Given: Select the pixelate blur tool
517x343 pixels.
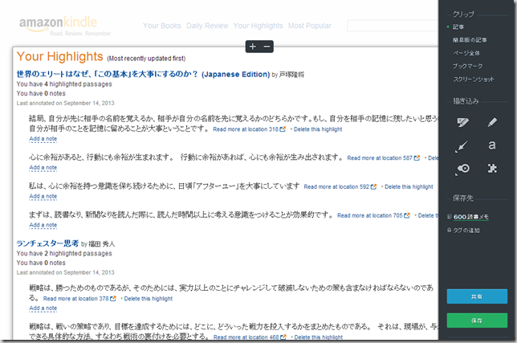Looking at the screenshot, I should click(x=492, y=169).
